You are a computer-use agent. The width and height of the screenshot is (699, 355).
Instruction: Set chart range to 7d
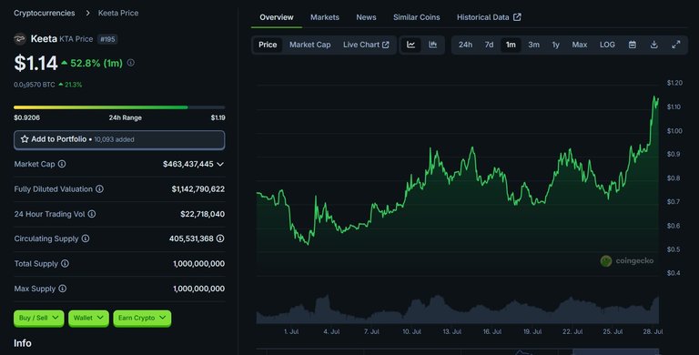pos(489,45)
